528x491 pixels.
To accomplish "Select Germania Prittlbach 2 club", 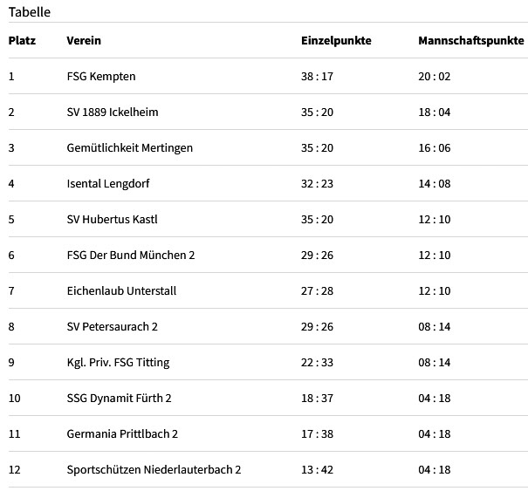I will tap(122, 433).
